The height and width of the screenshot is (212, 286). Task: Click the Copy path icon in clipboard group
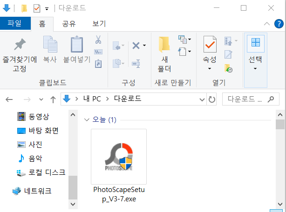[x=98, y=52]
